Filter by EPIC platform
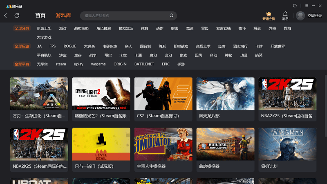Screen dimensions: 327x184 tap(166, 64)
